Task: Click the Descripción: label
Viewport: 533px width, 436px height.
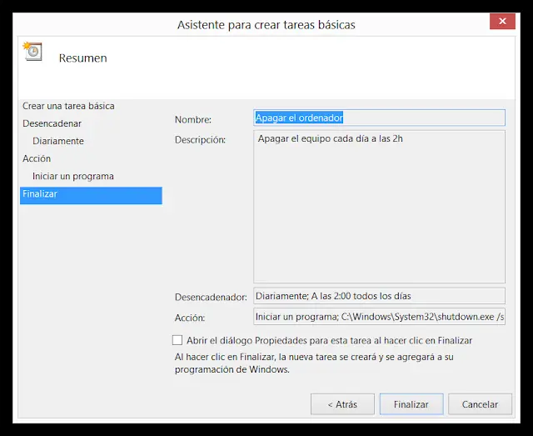Action: coord(200,140)
